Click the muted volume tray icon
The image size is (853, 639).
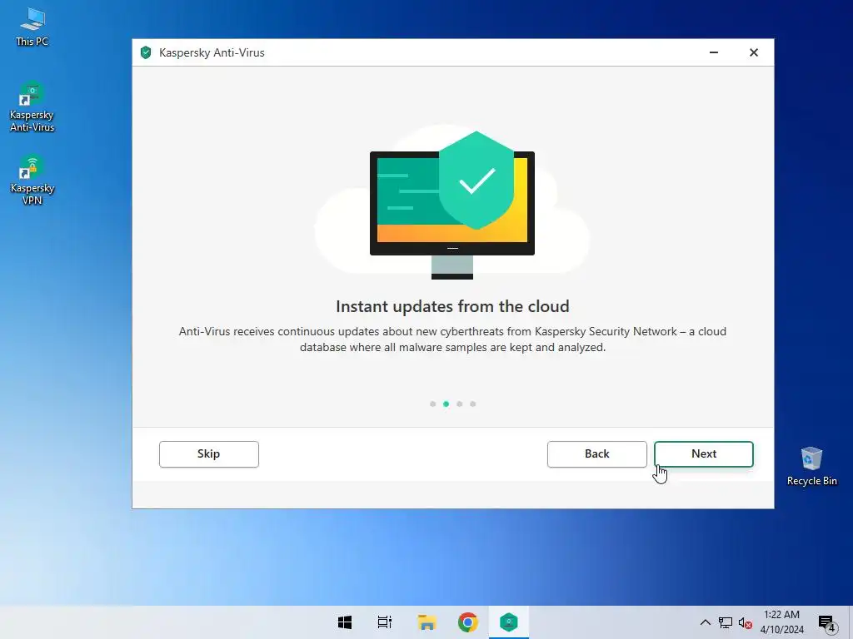click(746, 622)
